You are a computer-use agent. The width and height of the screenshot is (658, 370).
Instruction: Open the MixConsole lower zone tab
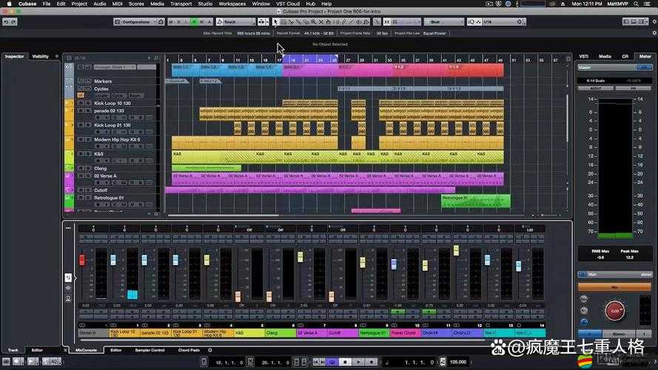coord(86,350)
